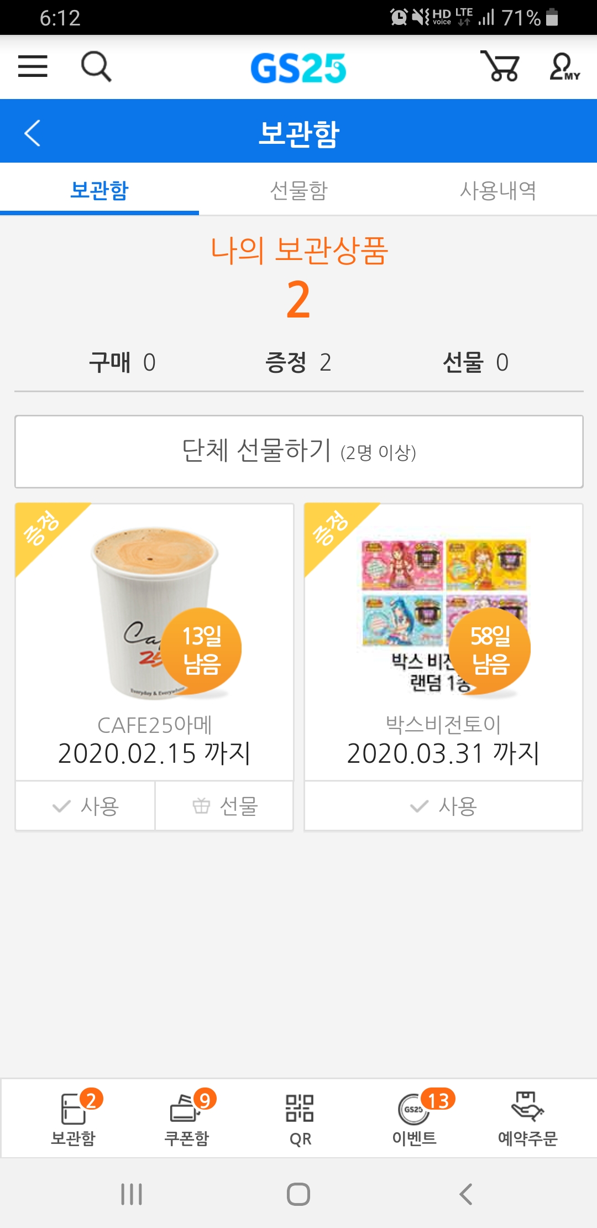The height and width of the screenshot is (1228, 597).
Task: Switch to the 선물함 tab
Action: point(298,190)
